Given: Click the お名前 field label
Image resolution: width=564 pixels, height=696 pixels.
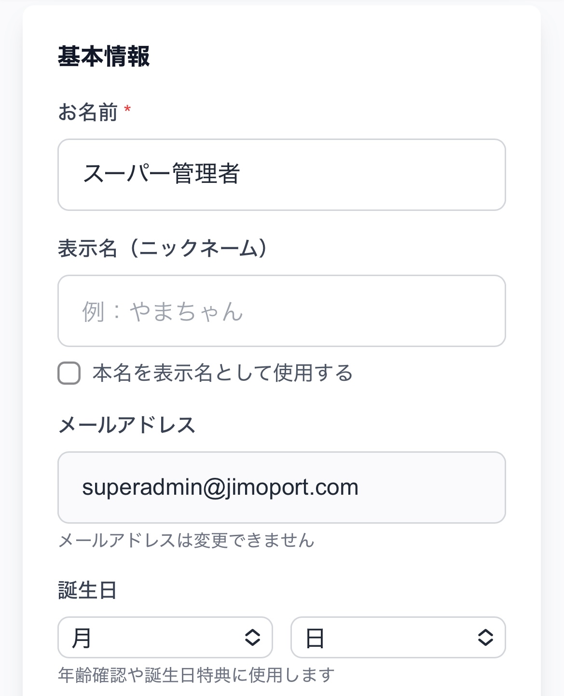Looking at the screenshot, I should pyautogui.click(x=88, y=112).
